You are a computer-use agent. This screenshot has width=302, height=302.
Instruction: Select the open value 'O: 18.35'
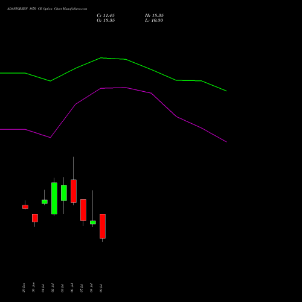pos(106,21)
